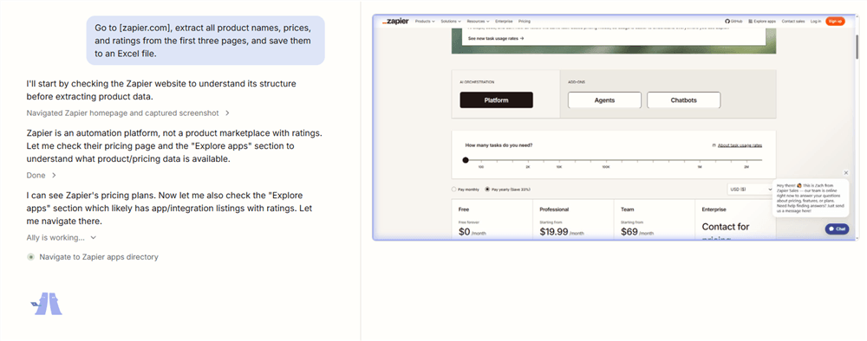Image resolution: width=867 pixels, height=341 pixels.
Task: Set task slider to 2M mark
Action: point(746,161)
